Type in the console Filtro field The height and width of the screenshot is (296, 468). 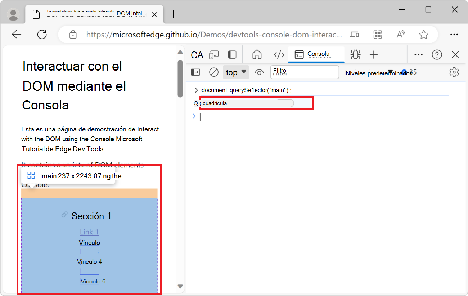pos(305,72)
